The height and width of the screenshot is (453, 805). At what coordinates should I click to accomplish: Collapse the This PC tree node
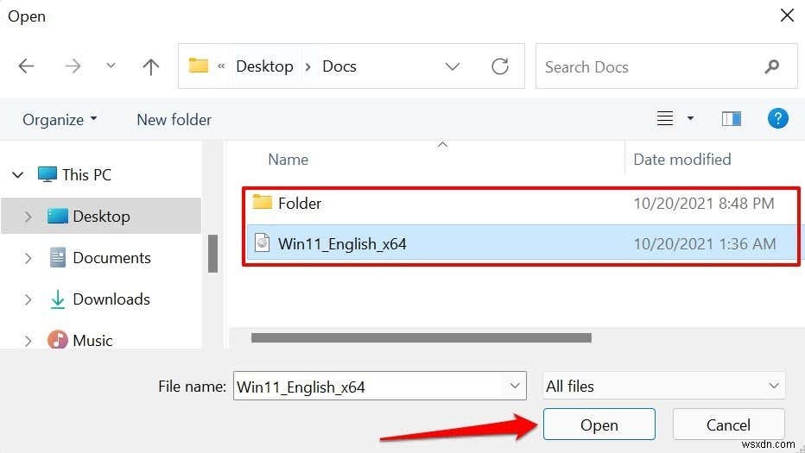click(18, 175)
